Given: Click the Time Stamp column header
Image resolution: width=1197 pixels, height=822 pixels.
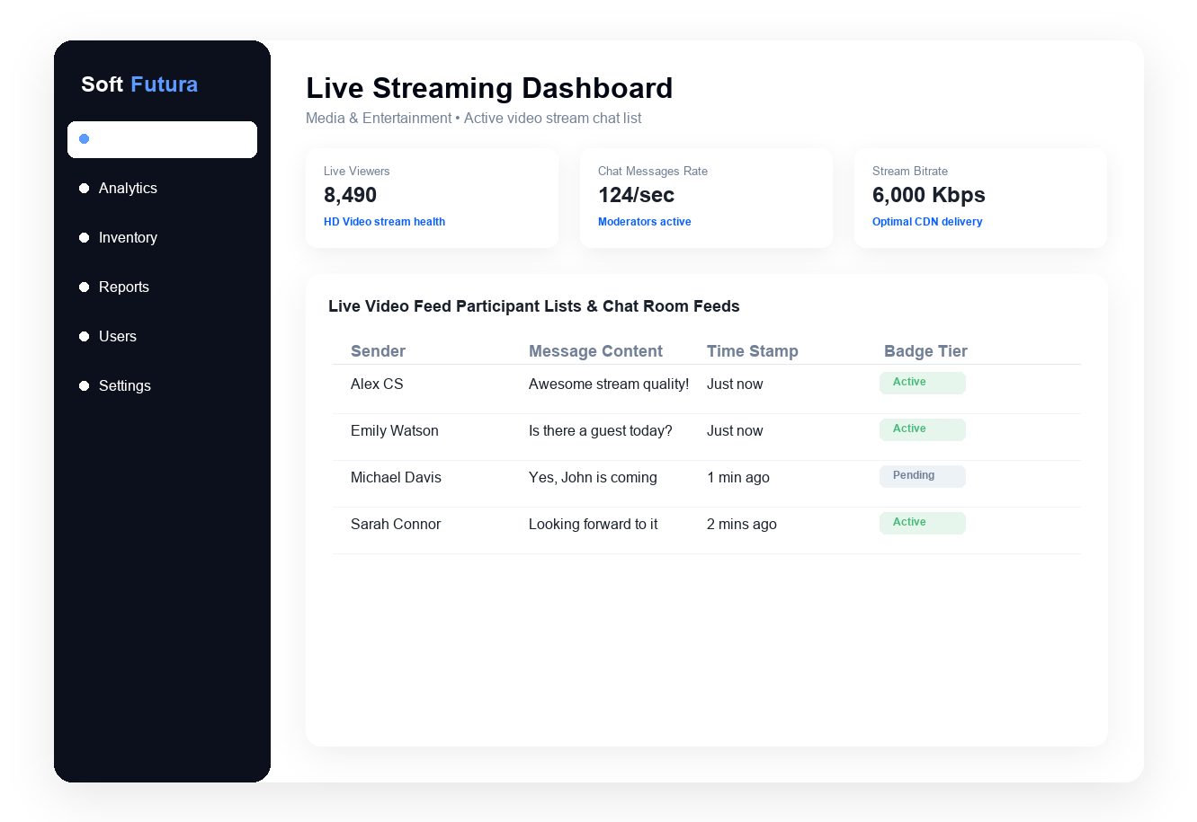Looking at the screenshot, I should pos(752,351).
